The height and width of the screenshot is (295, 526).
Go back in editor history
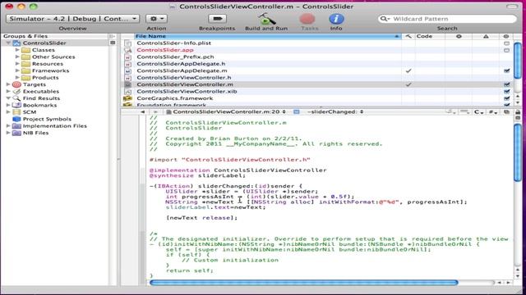point(142,111)
